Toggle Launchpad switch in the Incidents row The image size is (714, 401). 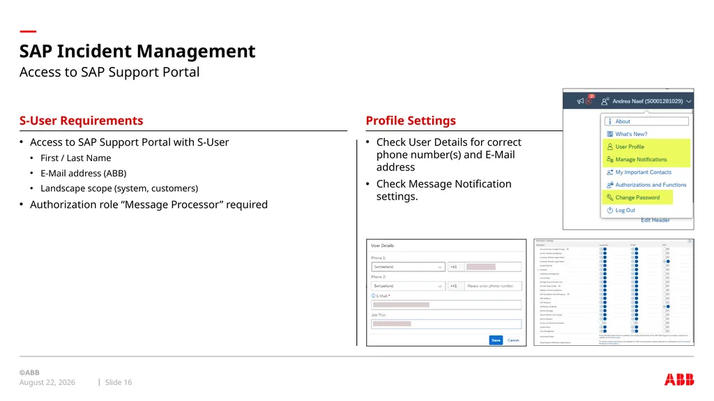(603, 270)
